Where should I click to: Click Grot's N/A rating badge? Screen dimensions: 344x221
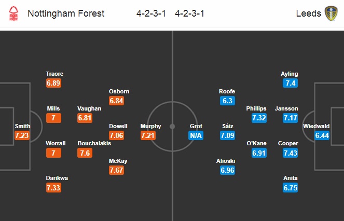click(196, 135)
